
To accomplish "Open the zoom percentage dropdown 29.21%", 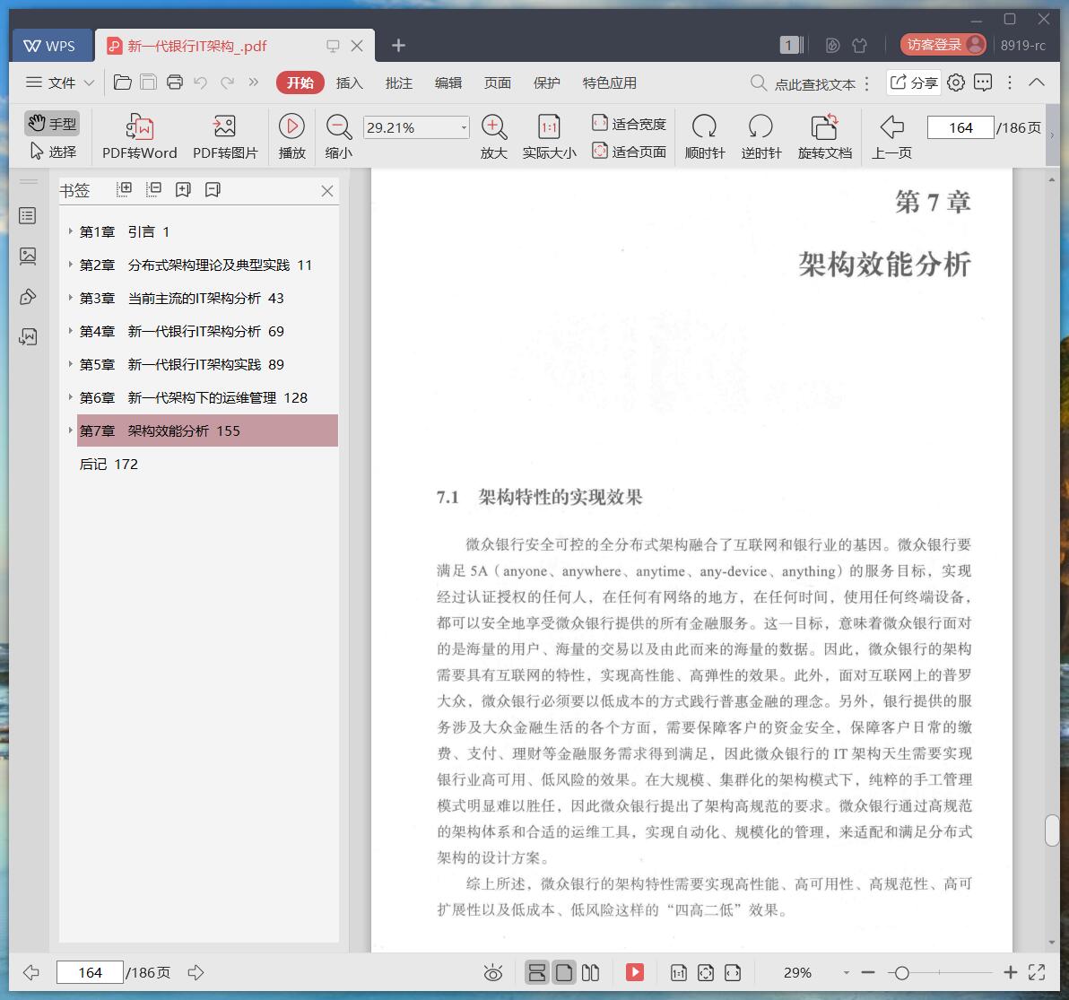I will pyautogui.click(x=464, y=127).
